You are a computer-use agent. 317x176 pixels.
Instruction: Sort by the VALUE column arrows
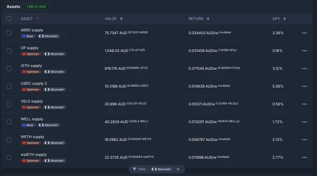[121, 19]
